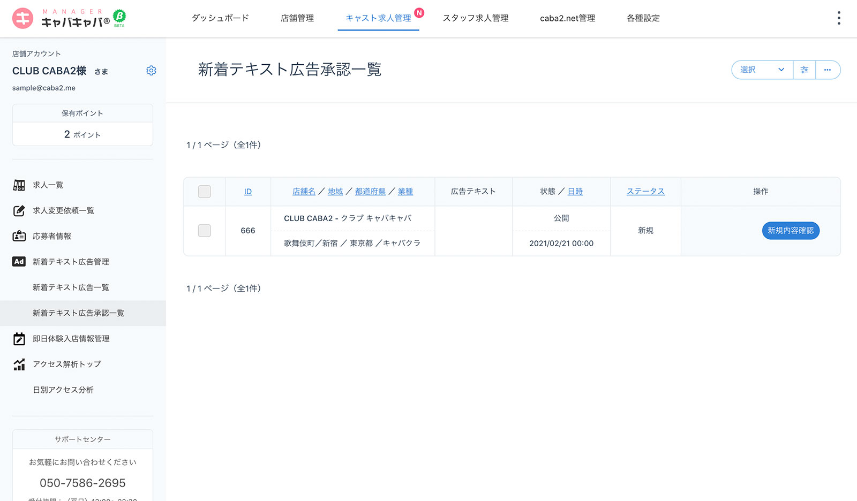Click the account settings gear icon
Image resolution: width=857 pixels, height=501 pixels.
click(151, 71)
